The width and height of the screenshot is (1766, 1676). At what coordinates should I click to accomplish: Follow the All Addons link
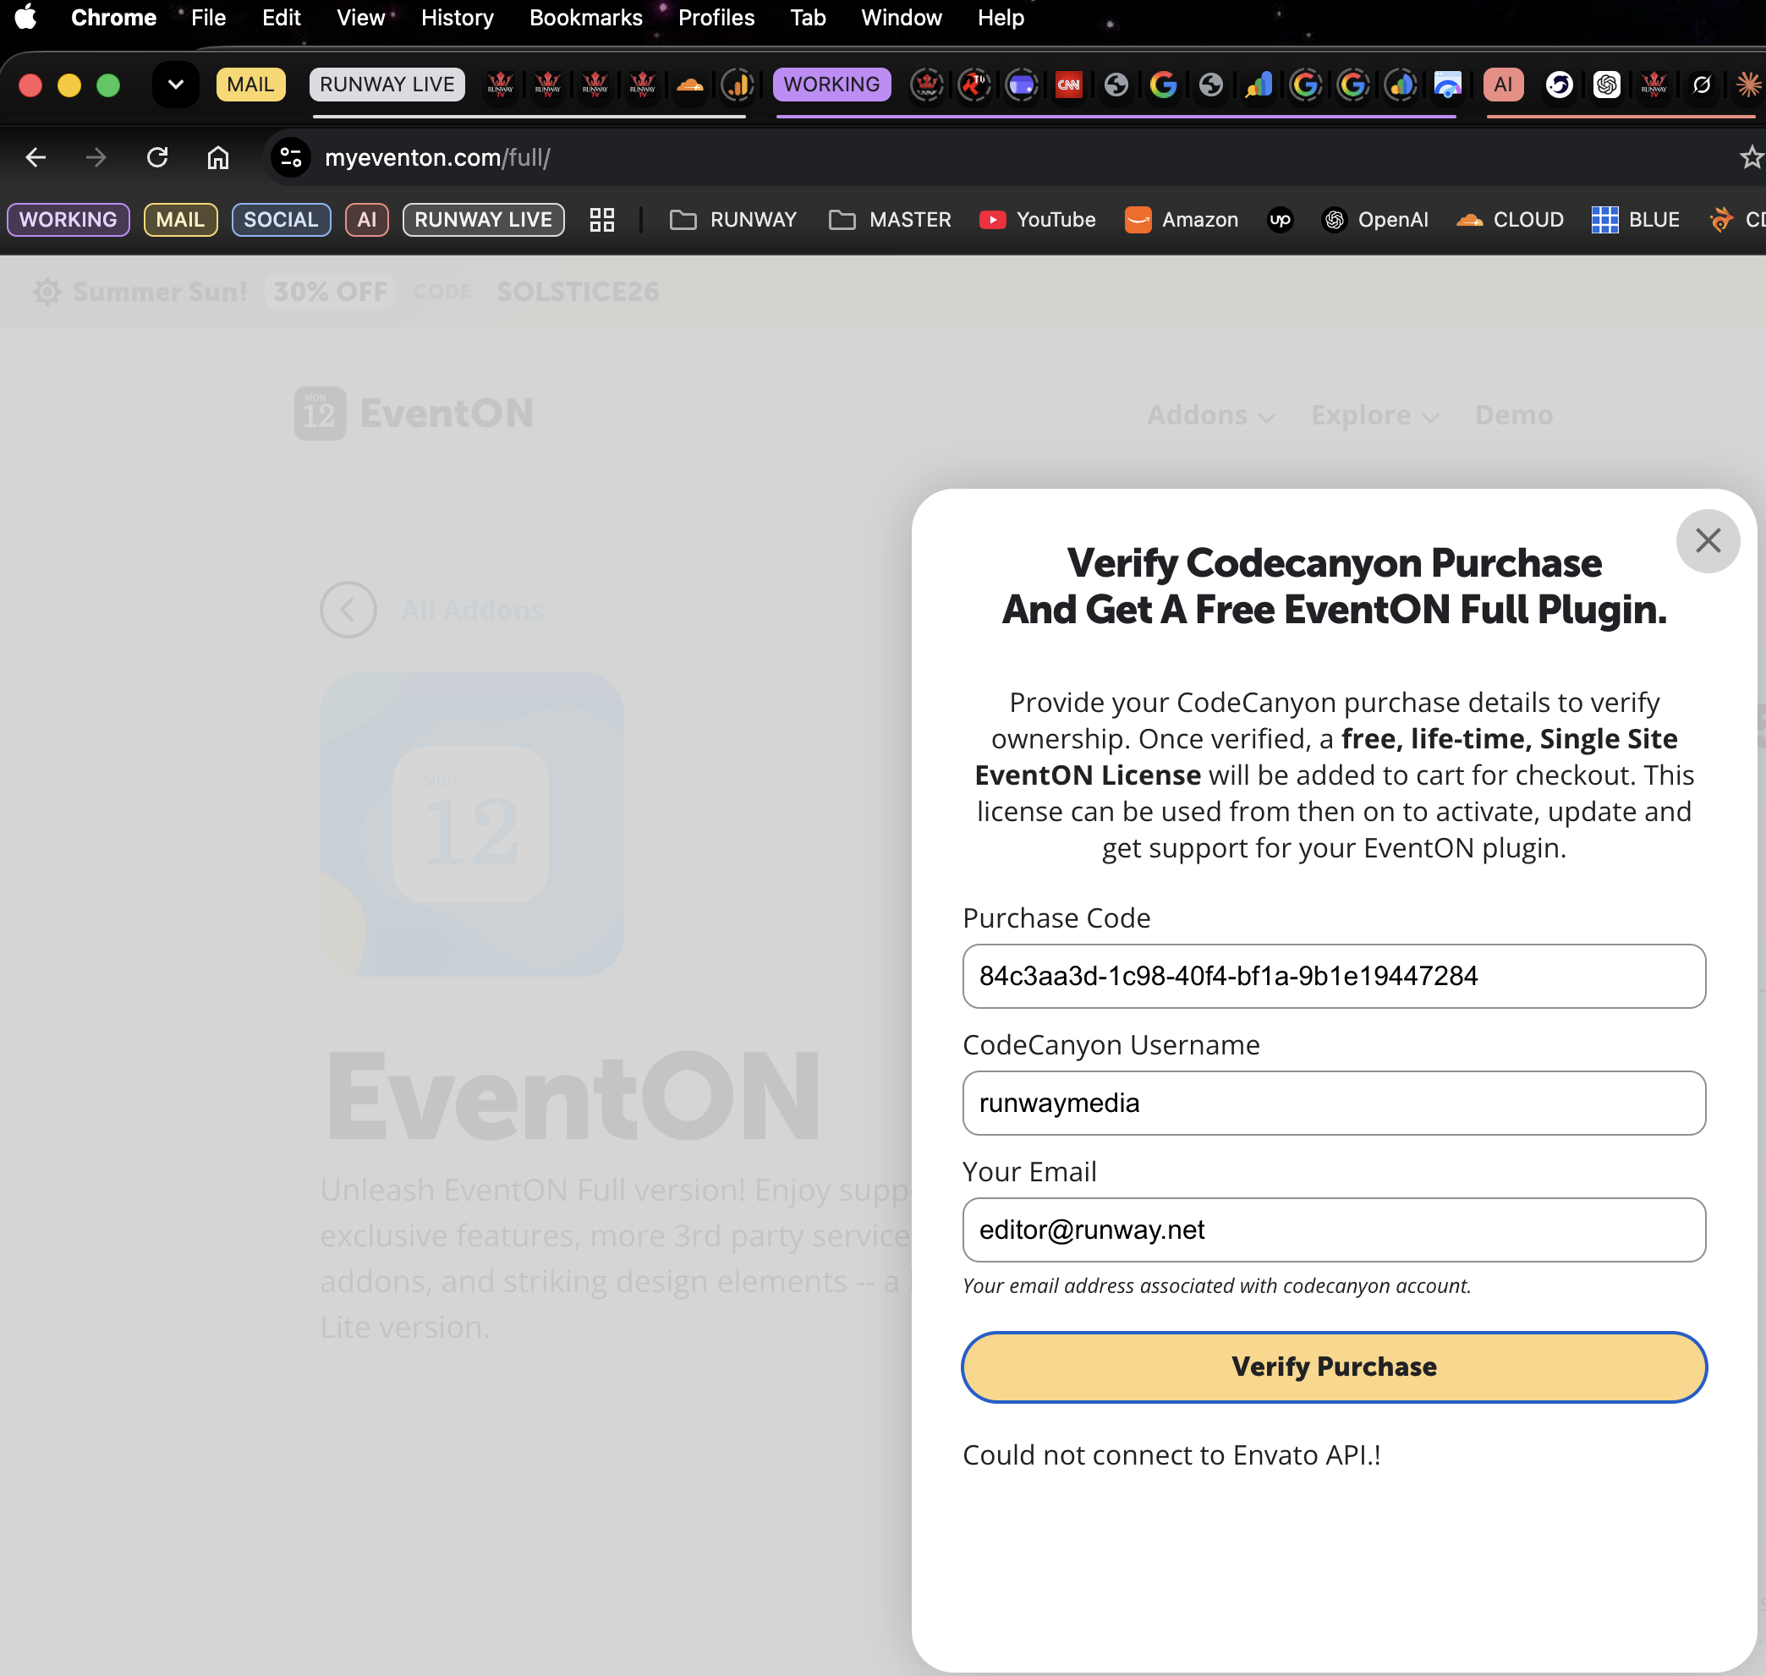tap(472, 611)
